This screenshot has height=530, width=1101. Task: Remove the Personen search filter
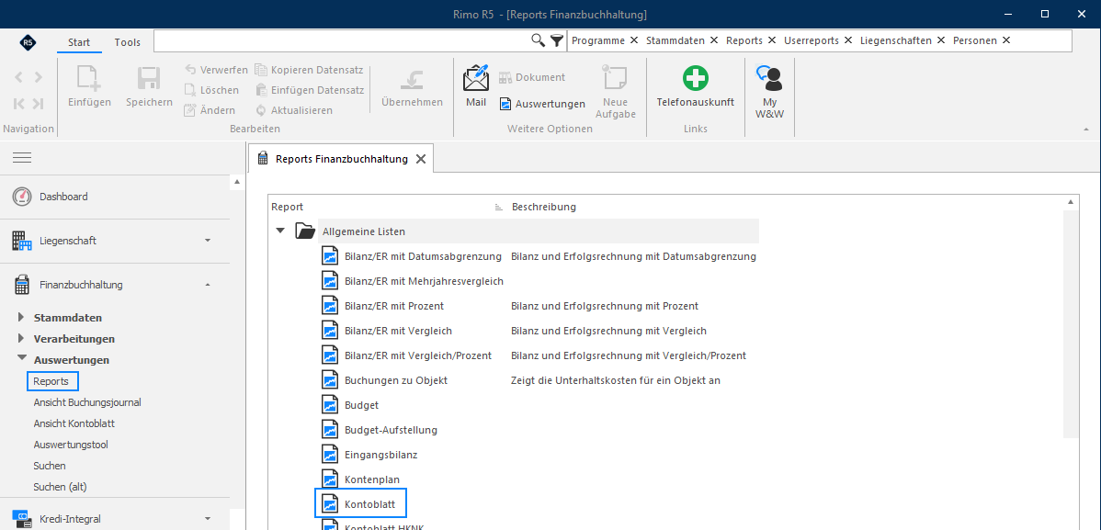click(x=1006, y=40)
